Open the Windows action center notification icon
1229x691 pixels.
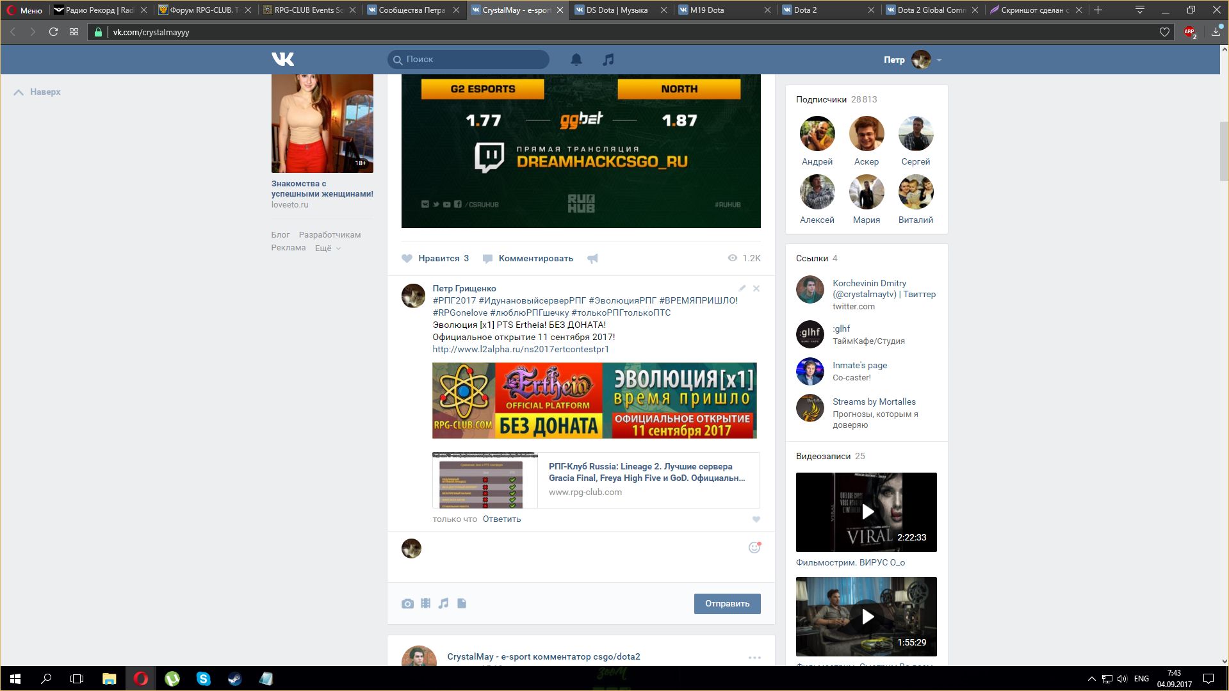(1209, 679)
